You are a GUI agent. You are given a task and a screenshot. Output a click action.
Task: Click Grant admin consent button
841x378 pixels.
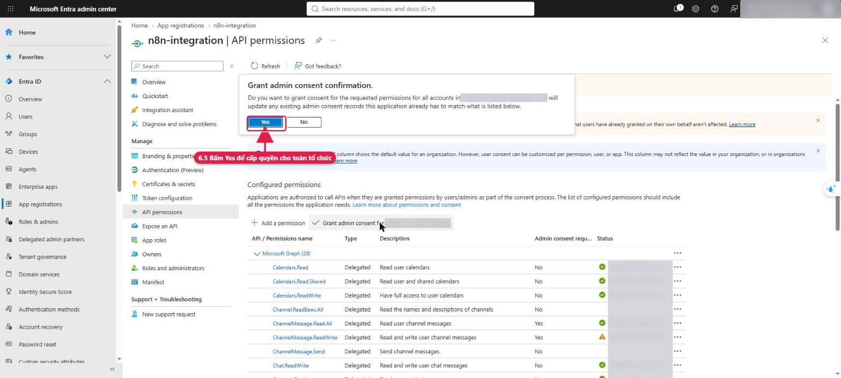point(381,223)
